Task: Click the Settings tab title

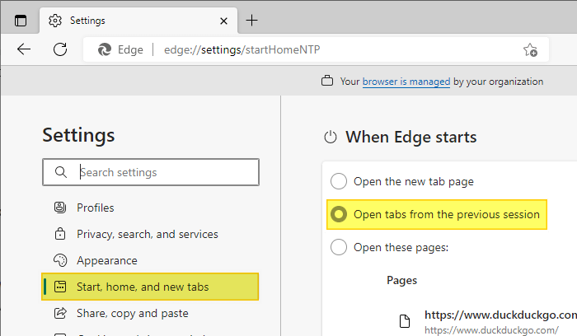Action: point(87,21)
